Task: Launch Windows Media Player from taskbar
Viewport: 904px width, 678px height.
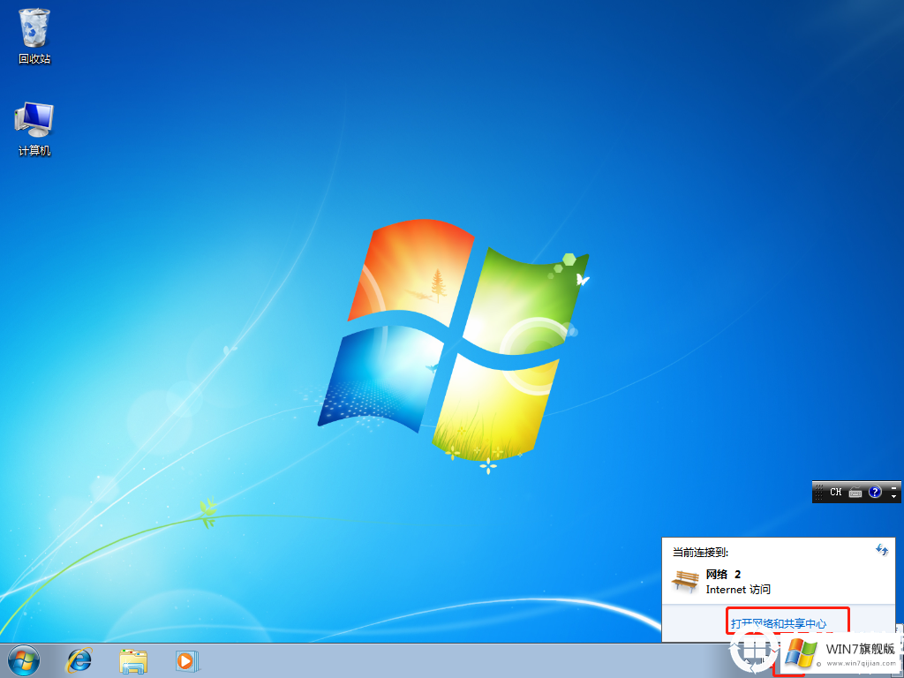Action: coord(187,660)
